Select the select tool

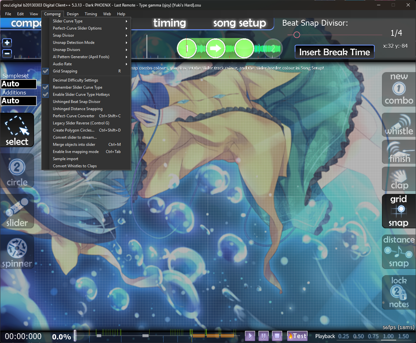click(x=17, y=130)
